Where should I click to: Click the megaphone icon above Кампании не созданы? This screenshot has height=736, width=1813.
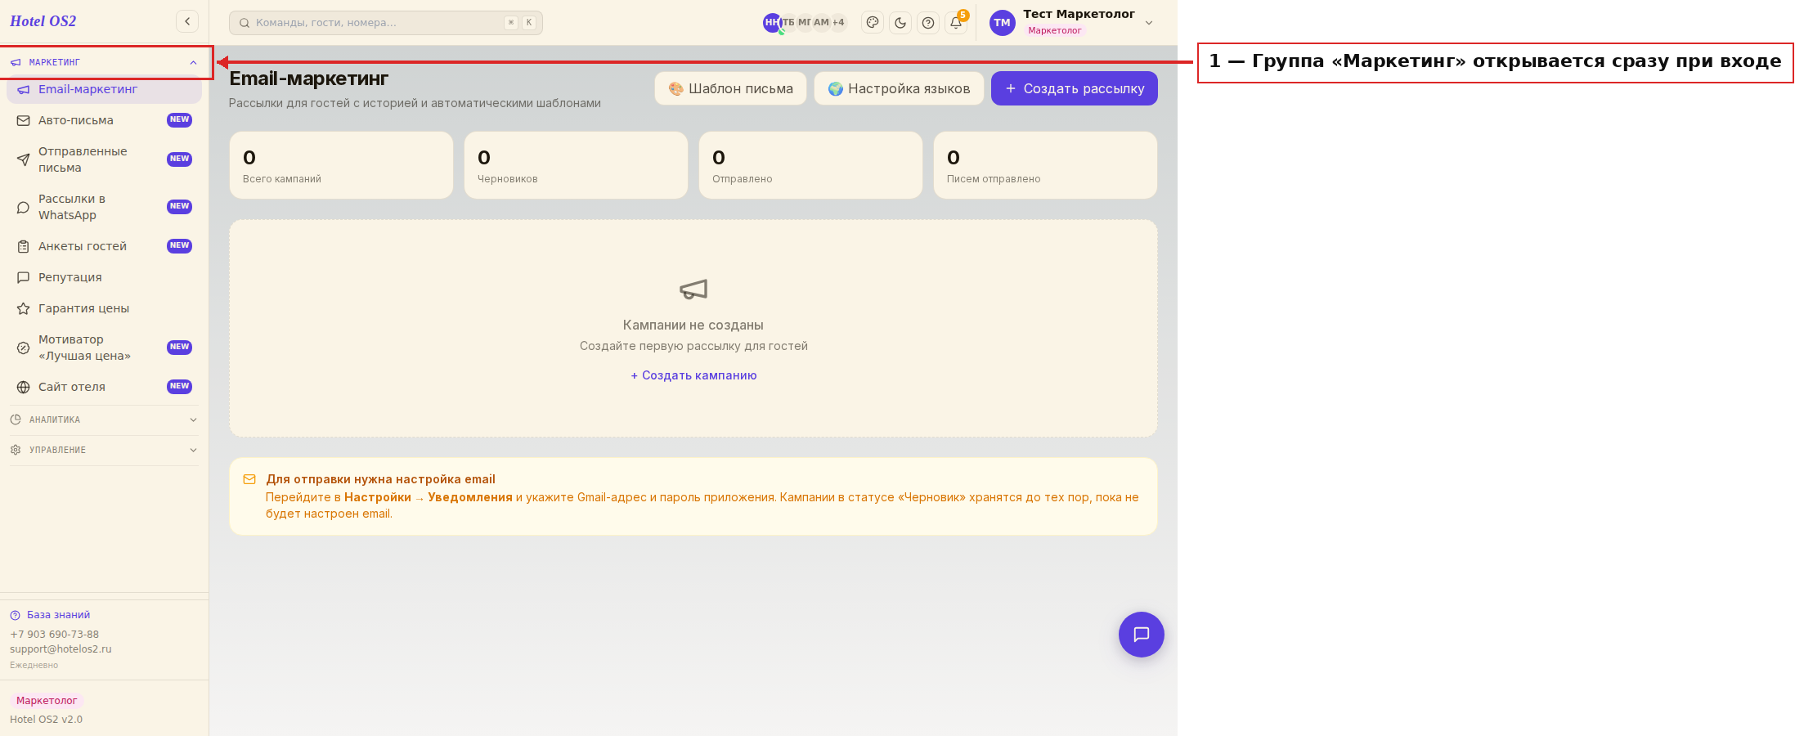693,289
